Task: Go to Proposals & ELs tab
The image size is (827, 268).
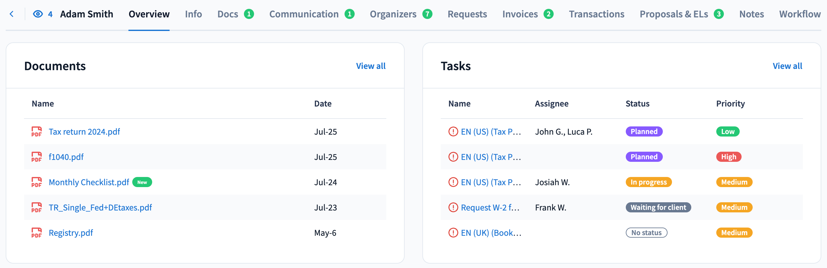Action: [x=674, y=14]
